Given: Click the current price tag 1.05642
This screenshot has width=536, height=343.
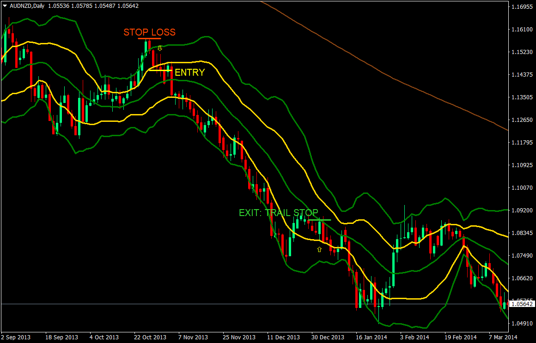Looking at the screenshot, I should tap(522, 304).
